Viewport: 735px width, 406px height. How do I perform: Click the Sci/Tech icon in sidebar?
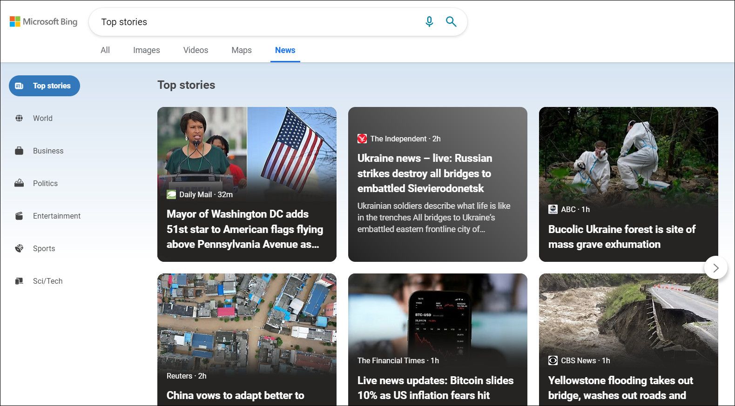(x=19, y=281)
